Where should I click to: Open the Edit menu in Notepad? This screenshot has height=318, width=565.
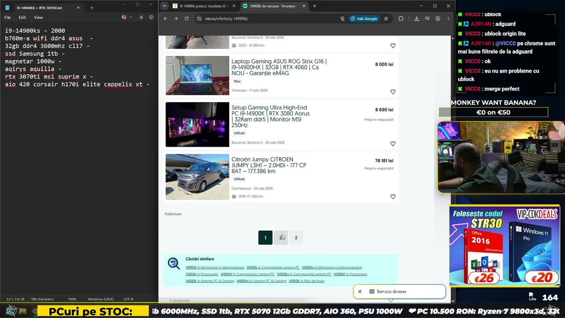click(x=22, y=18)
